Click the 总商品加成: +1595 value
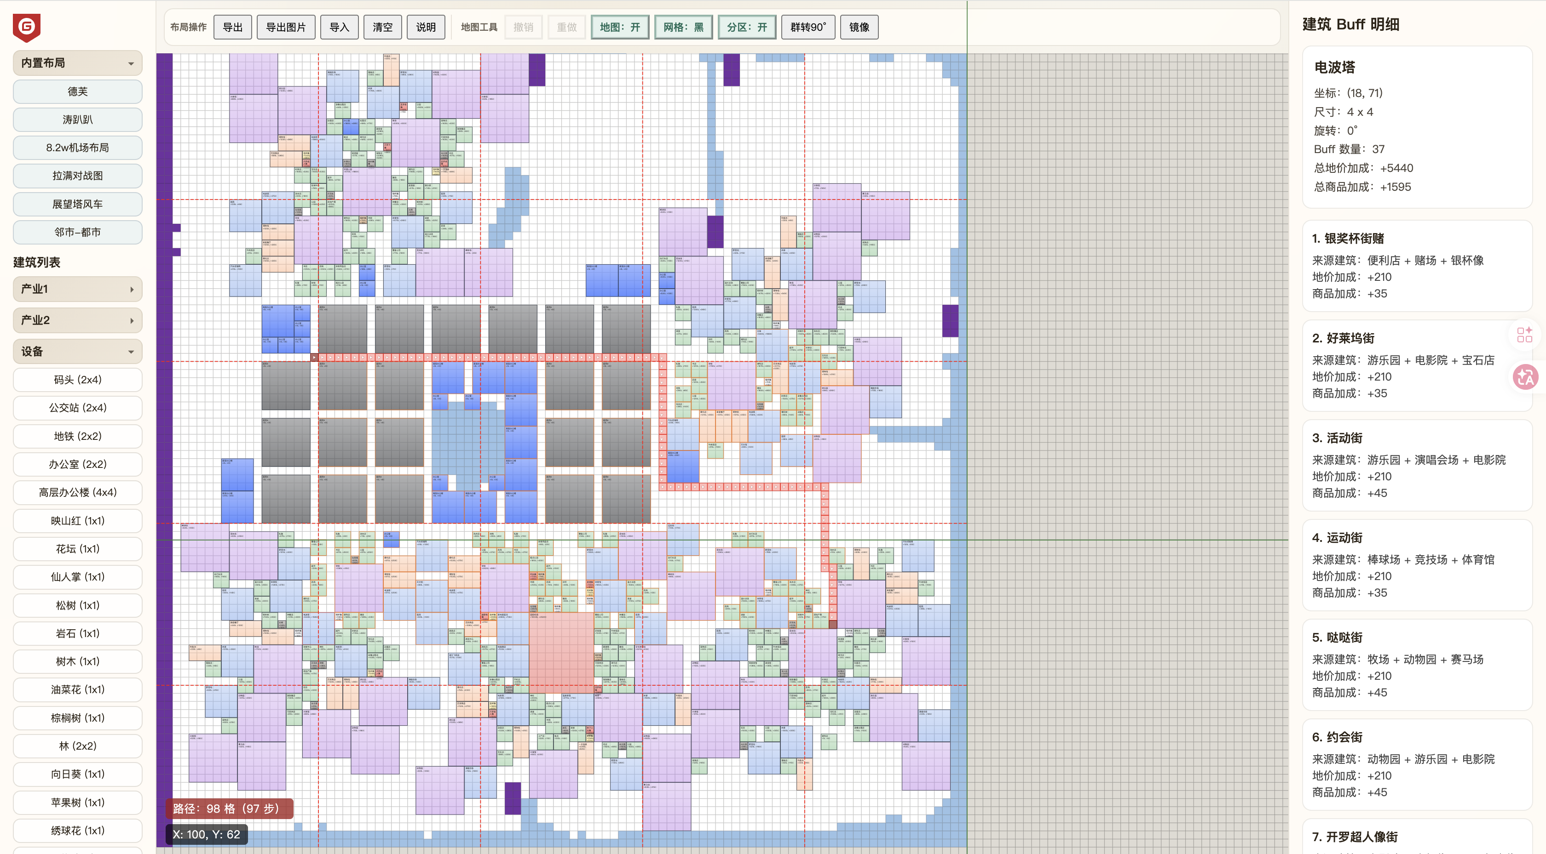This screenshot has width=1546, height=854. point(1362,187)
